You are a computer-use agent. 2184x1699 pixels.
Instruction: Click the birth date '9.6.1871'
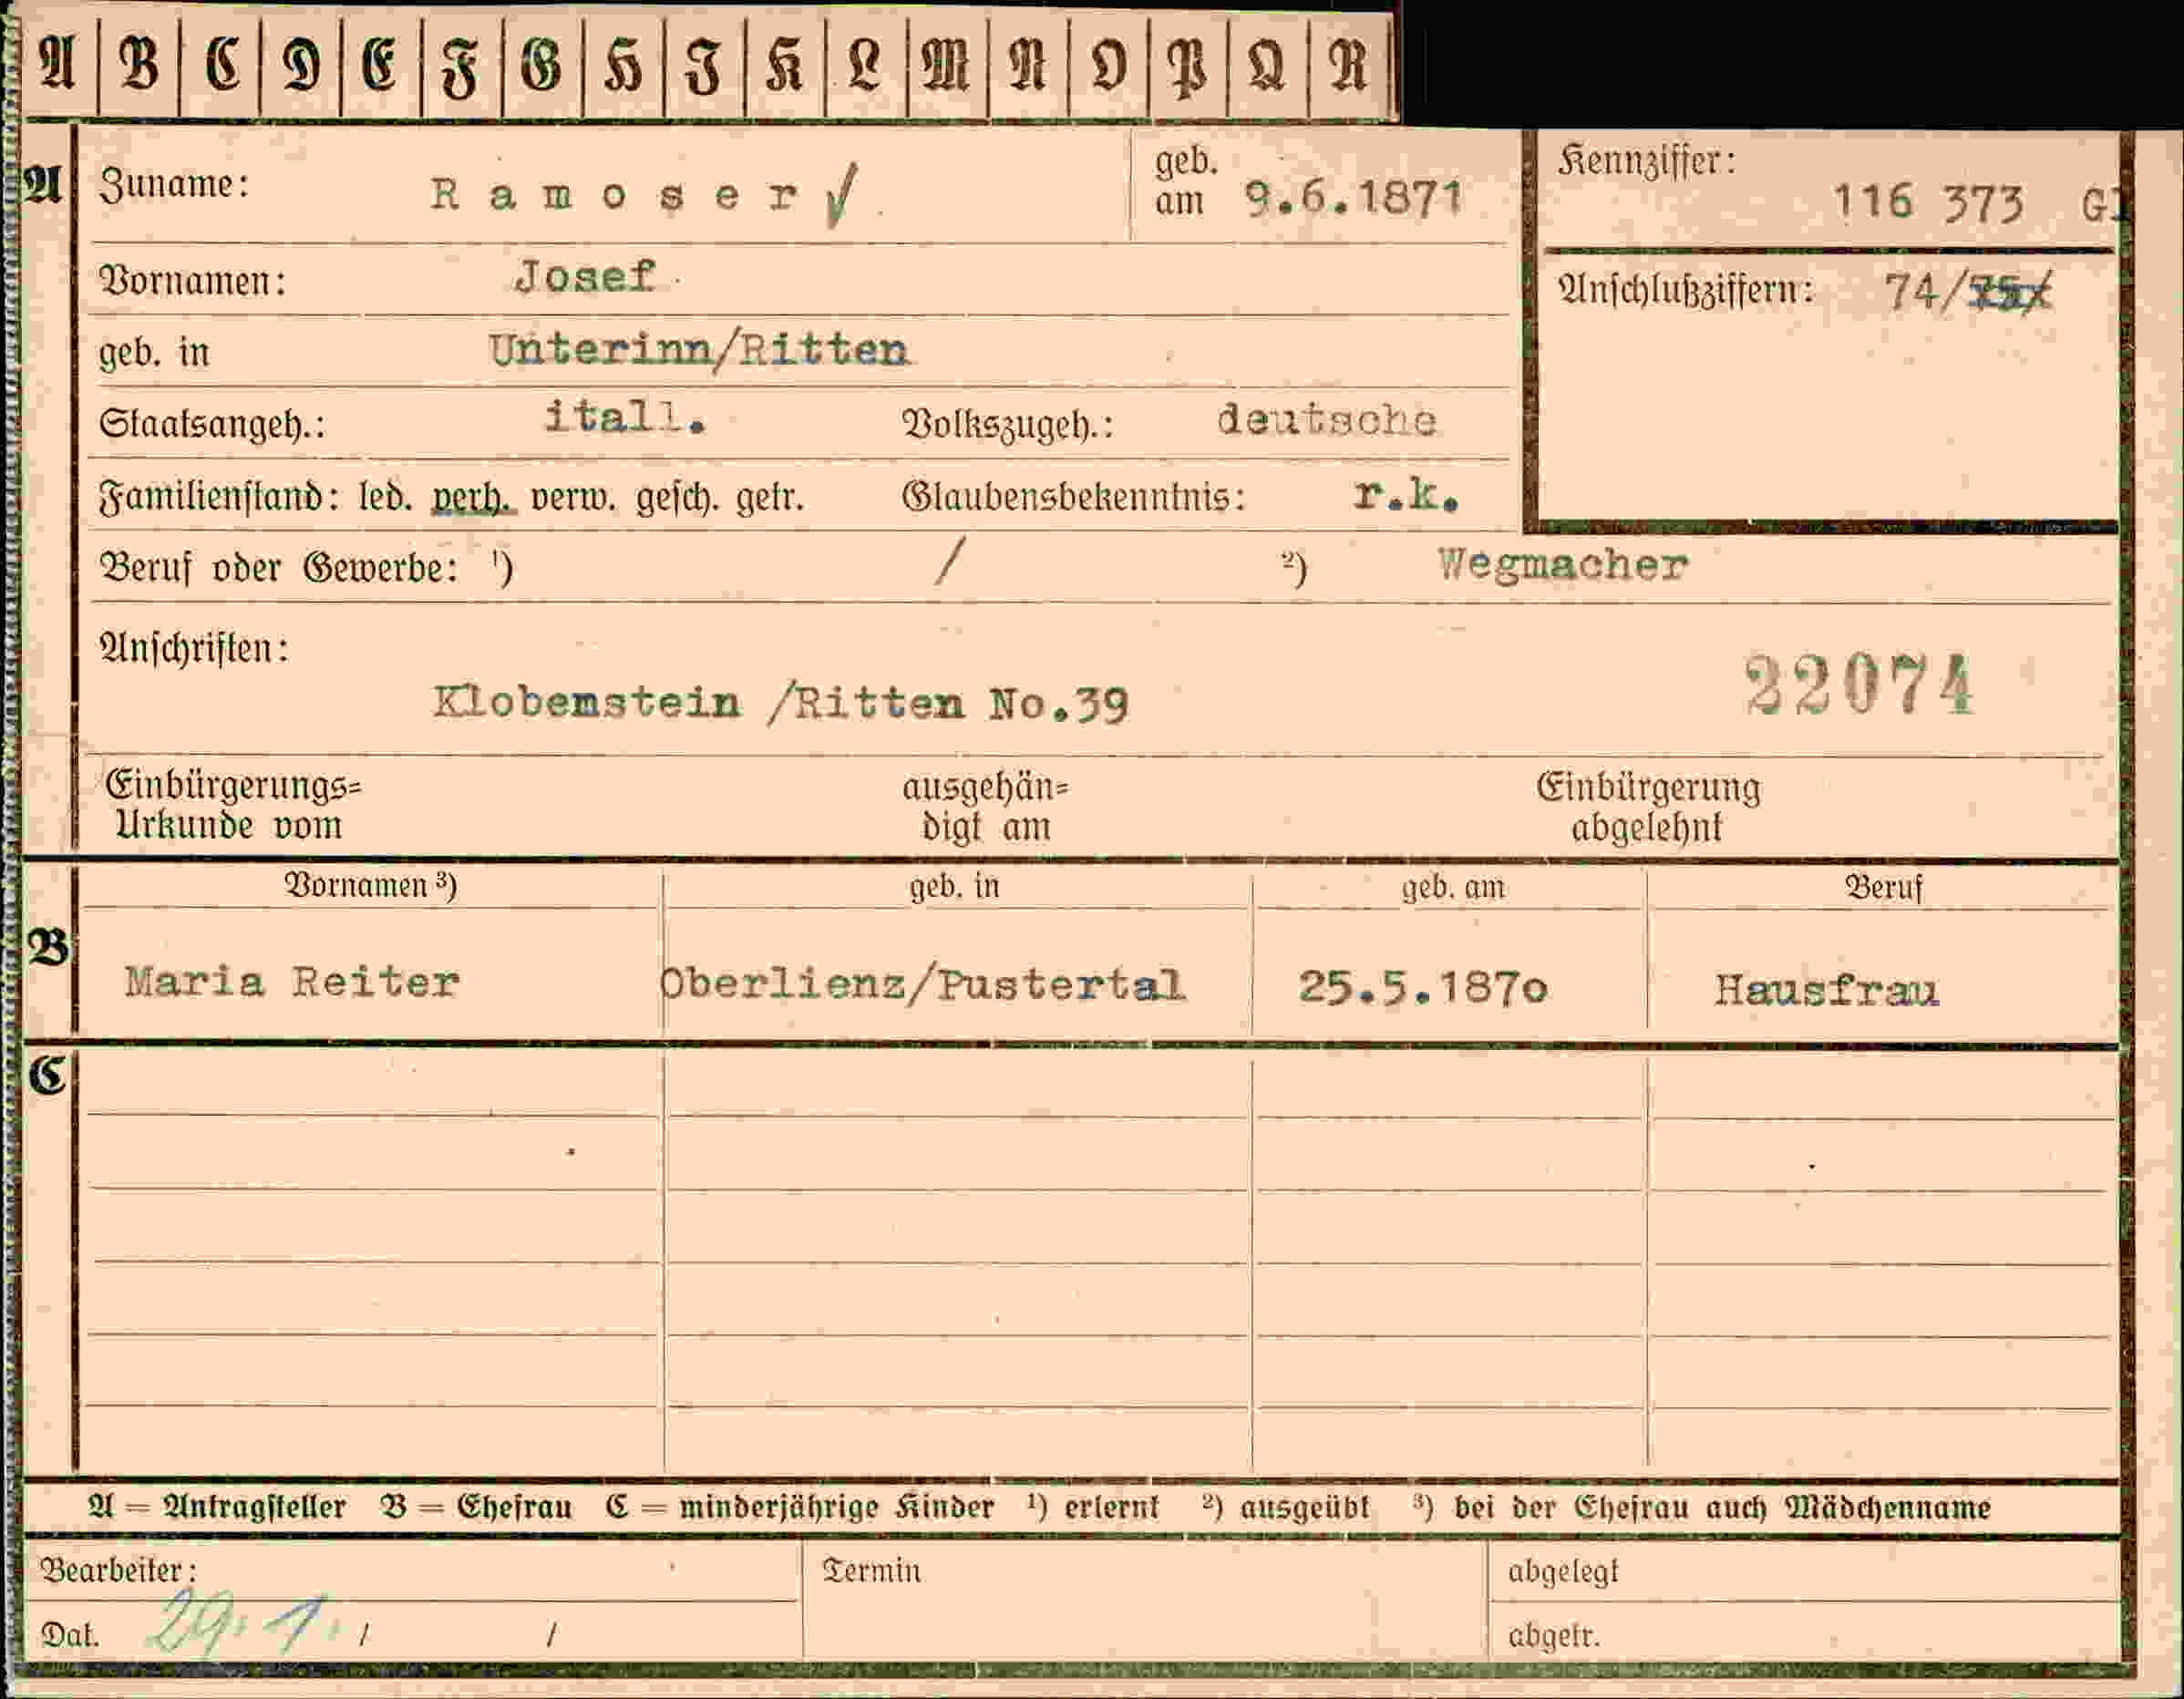1354,198
